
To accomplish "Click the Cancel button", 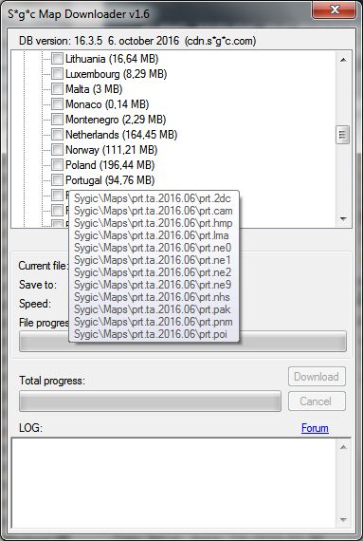I will point(317,401).
